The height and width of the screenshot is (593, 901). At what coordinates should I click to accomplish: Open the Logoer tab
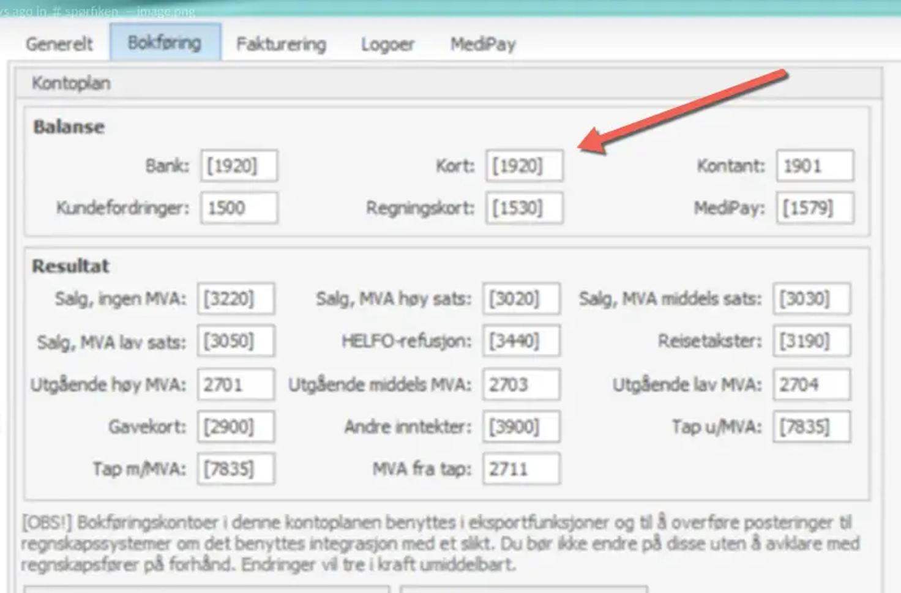387,43
